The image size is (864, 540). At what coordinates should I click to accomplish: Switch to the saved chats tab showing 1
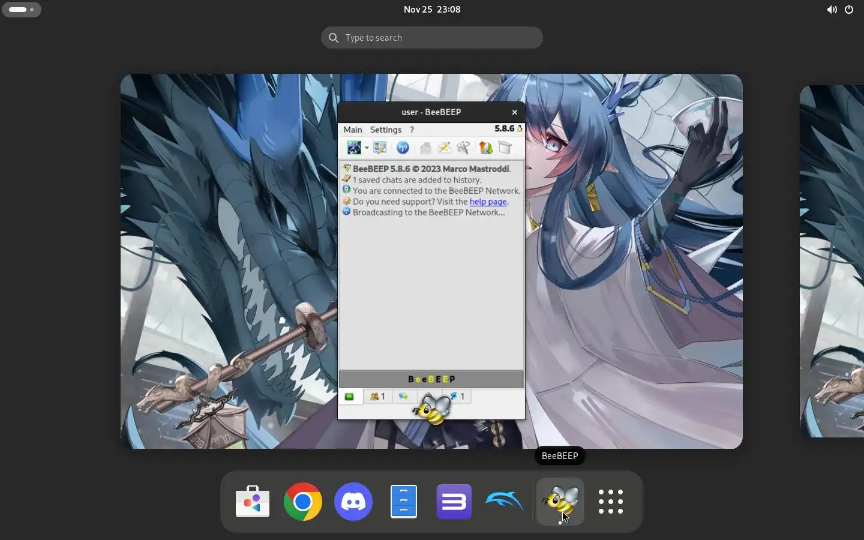pos(458,397)
